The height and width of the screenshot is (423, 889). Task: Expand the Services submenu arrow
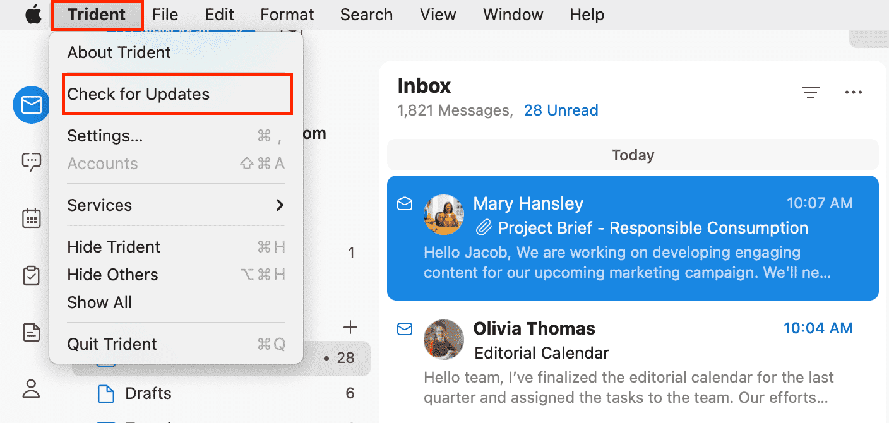pos(280,205)
